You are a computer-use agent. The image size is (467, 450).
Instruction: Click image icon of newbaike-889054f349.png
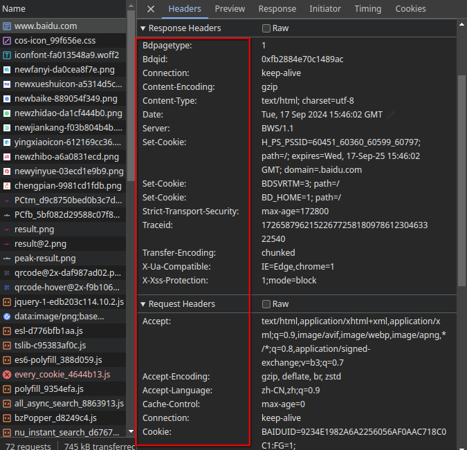pyautogui.click(x=7, y=99)
